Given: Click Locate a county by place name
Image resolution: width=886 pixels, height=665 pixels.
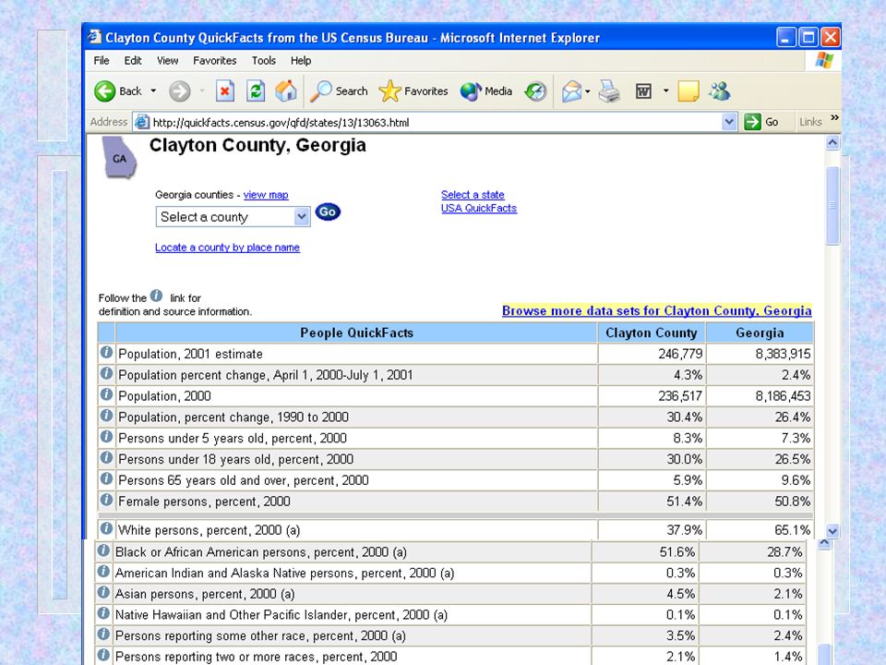Looking at the screenshot, I should coord(227,248).
